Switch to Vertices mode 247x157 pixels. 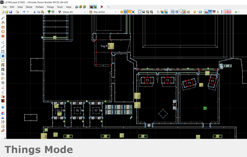pos(3,43)
